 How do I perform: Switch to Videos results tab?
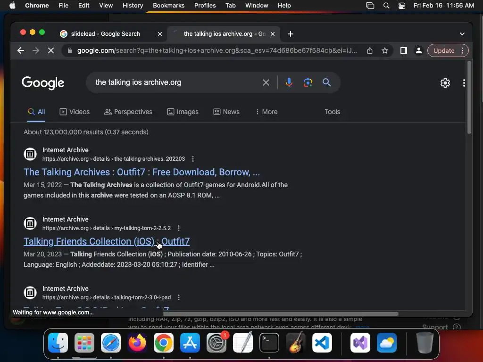point(75,112)
